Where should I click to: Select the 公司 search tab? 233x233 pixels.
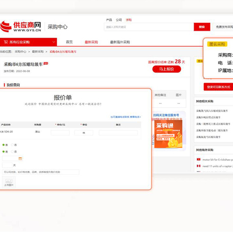pyautogui.click(x=119, y=20)
